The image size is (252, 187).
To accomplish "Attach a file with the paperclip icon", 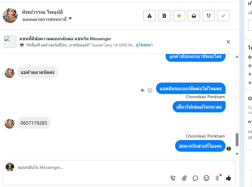I will coord(184,178).
